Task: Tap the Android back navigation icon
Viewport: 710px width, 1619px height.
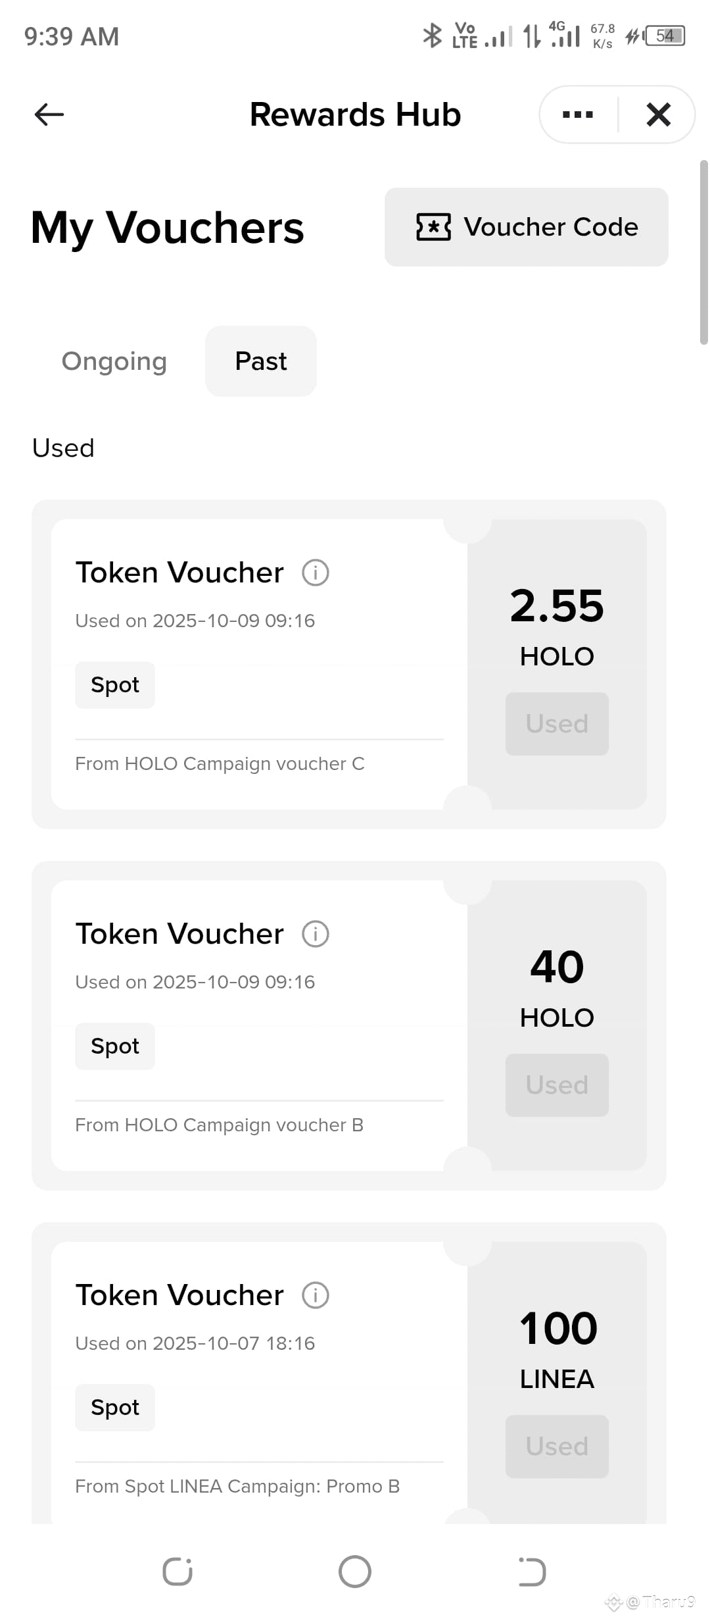Action: coord(532,1572)
